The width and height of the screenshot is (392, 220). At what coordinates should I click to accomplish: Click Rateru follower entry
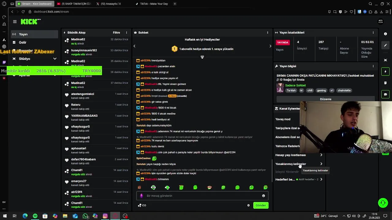coord(76,105)
